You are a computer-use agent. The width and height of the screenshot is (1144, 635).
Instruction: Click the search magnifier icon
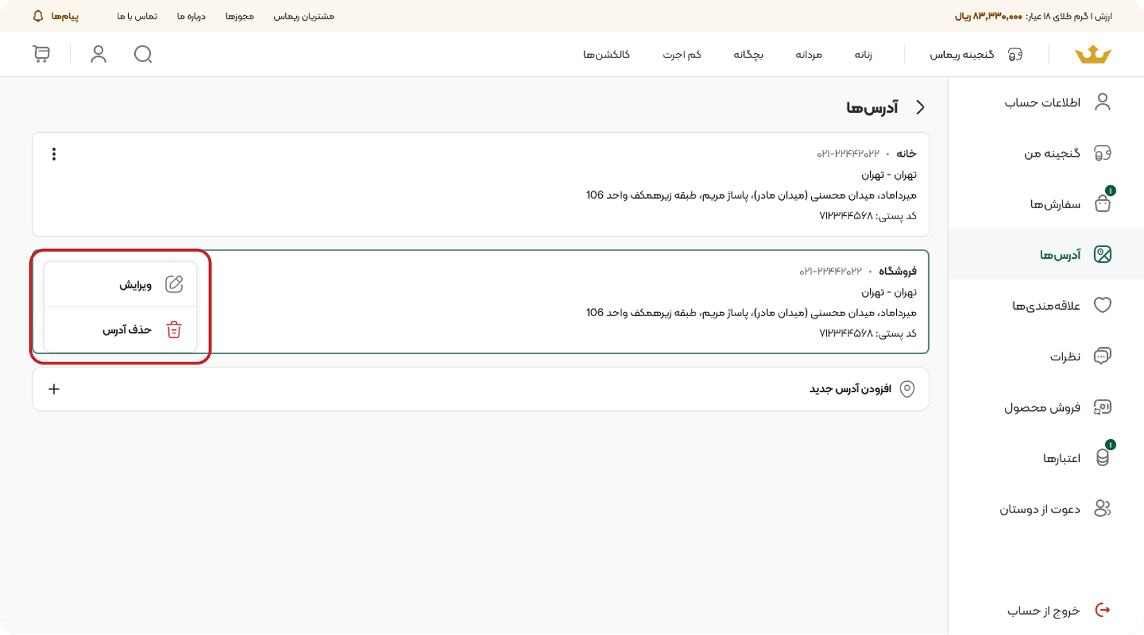pos(143,54)
